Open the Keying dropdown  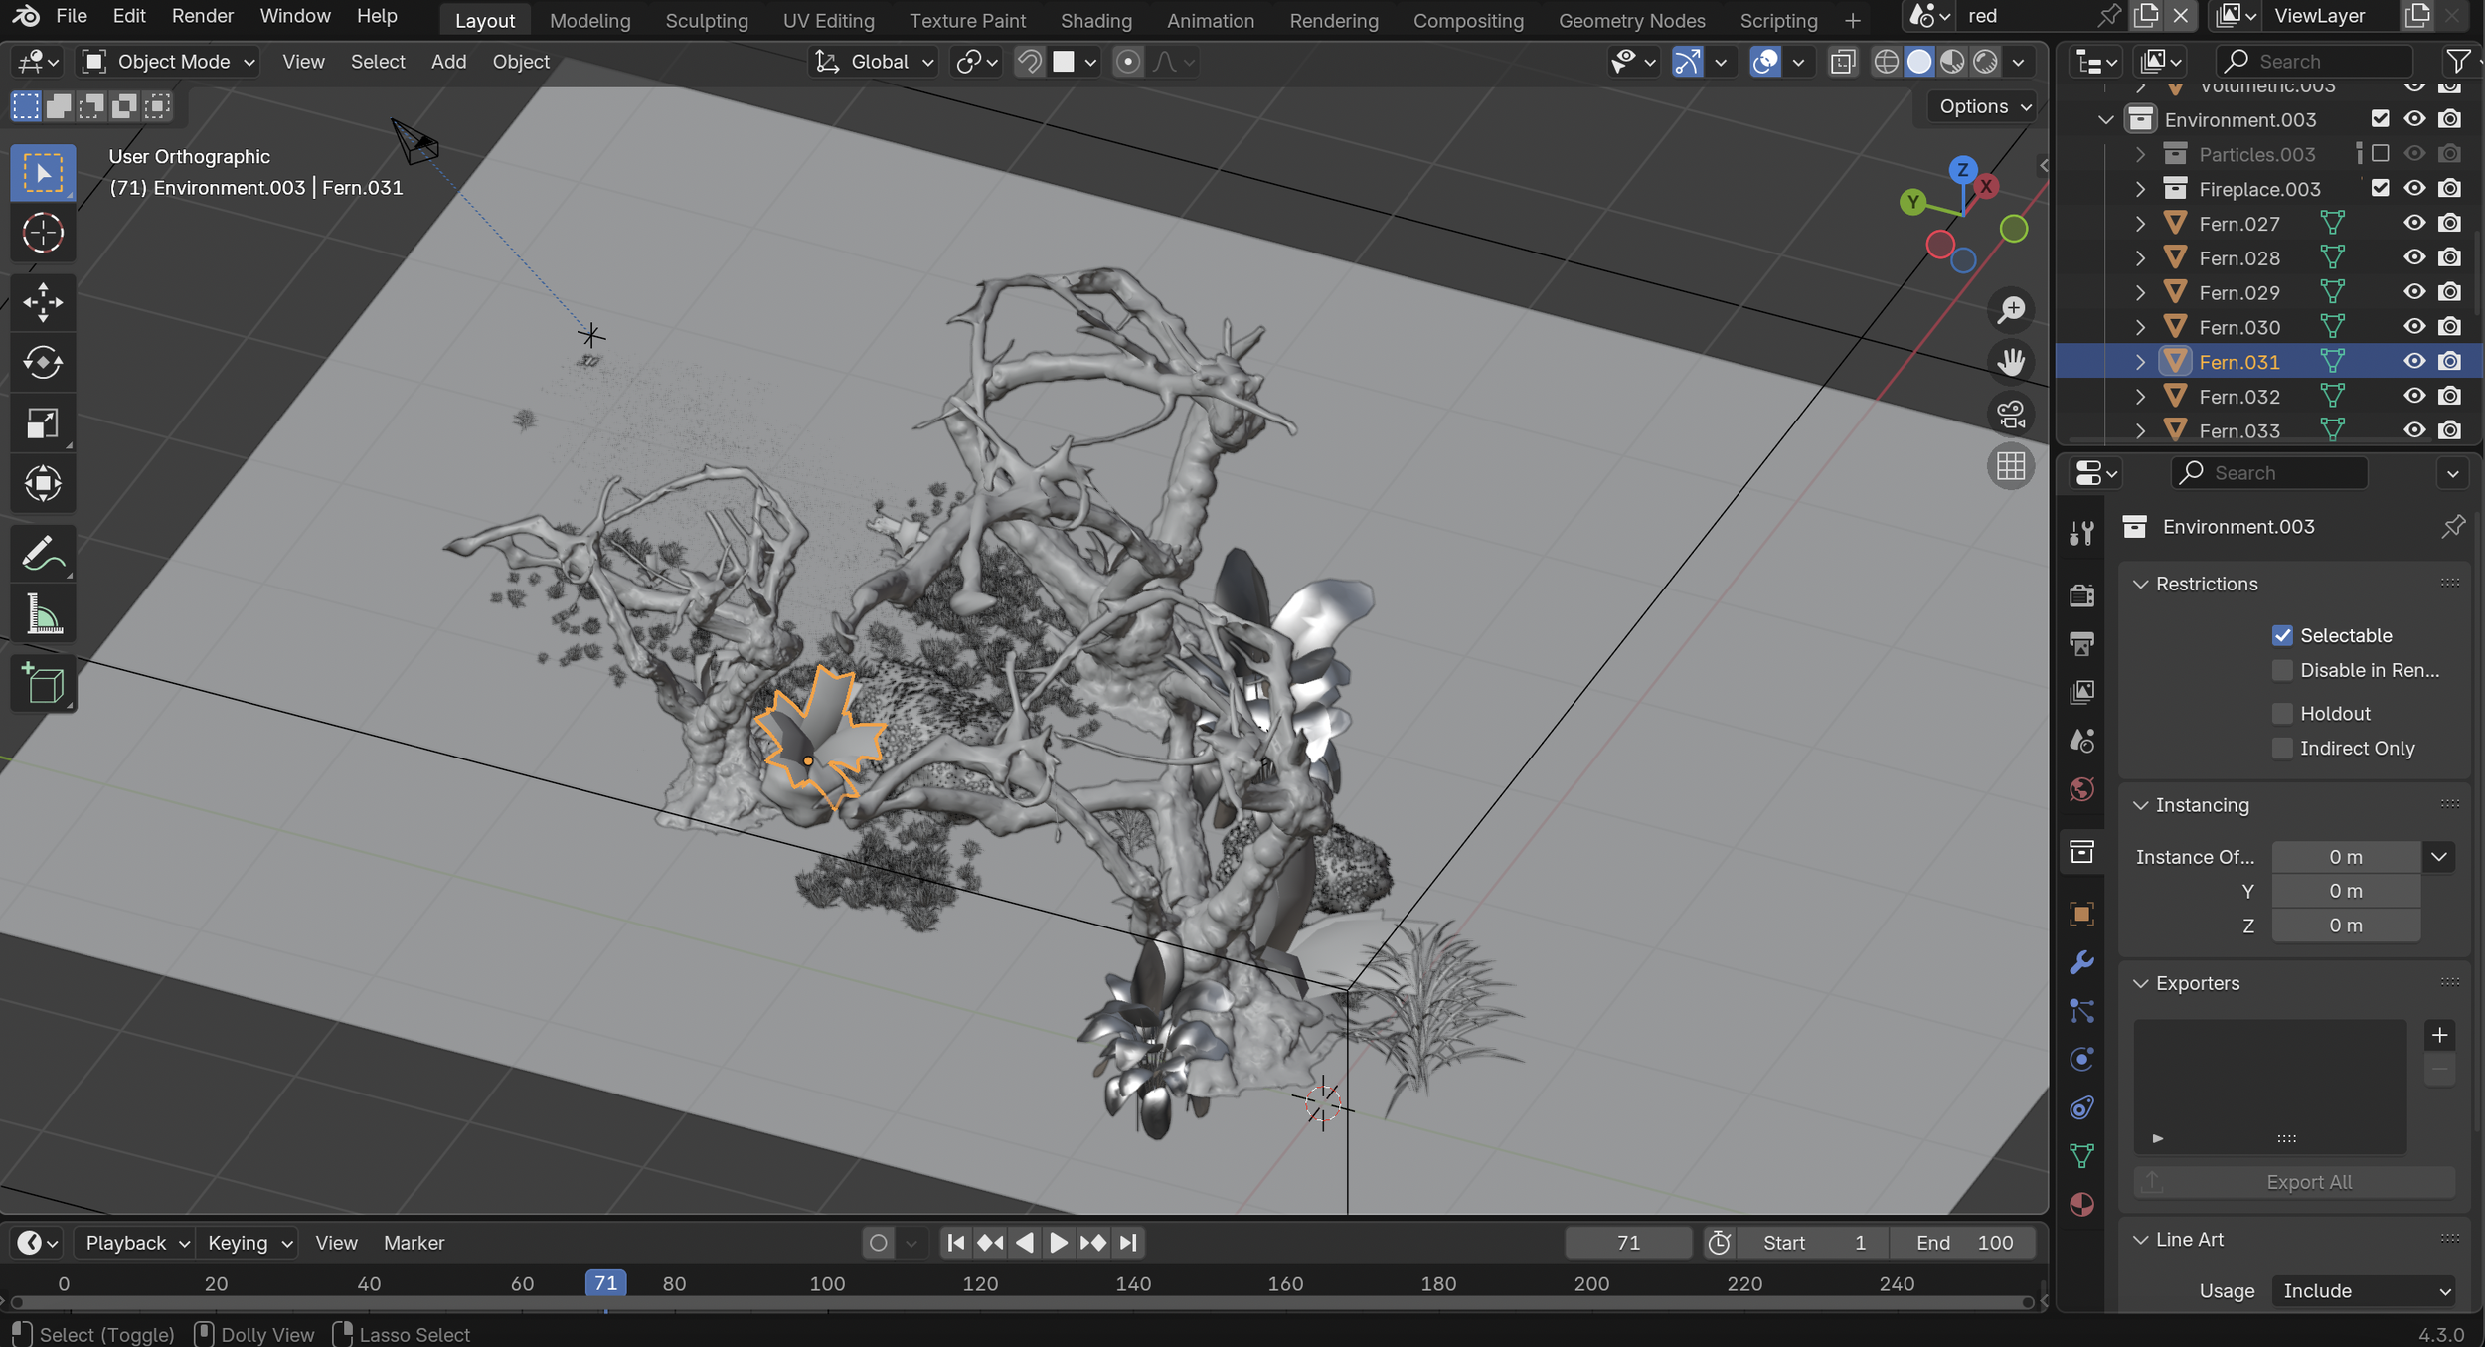click(248, 1243)
